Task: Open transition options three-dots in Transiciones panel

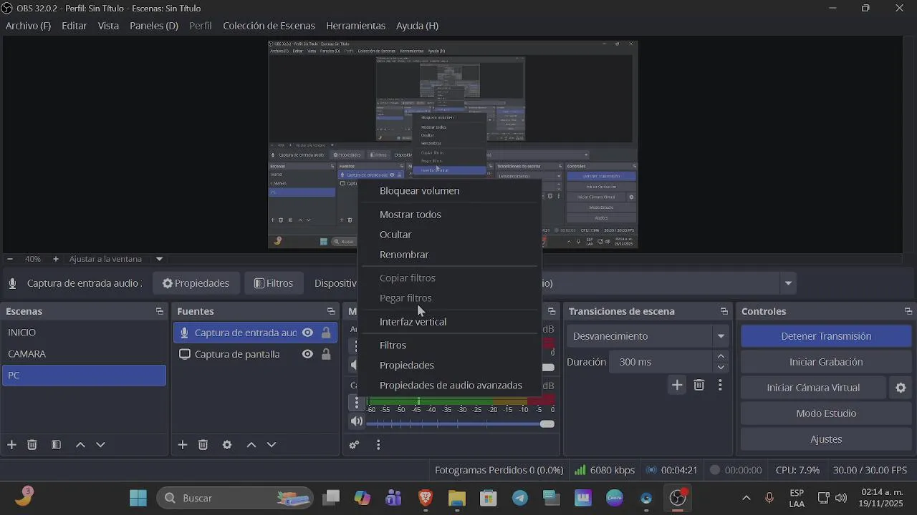Action: tap(720, 386)
